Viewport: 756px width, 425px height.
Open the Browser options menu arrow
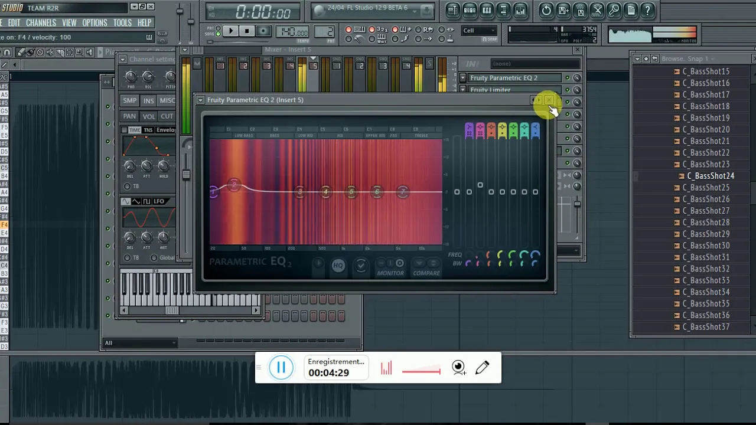pos(637,58)
